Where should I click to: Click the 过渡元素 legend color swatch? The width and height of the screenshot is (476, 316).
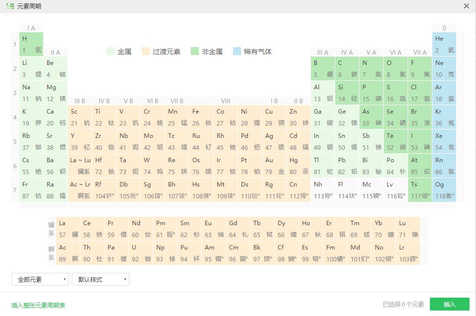pyautogui.click(x=146, y=52)
